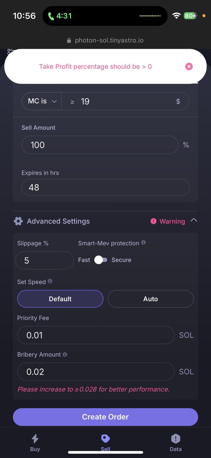This screenshot has height=458, width=211.
Task: Click the Advanced Settings gear icon
Action: click(18, 221)
